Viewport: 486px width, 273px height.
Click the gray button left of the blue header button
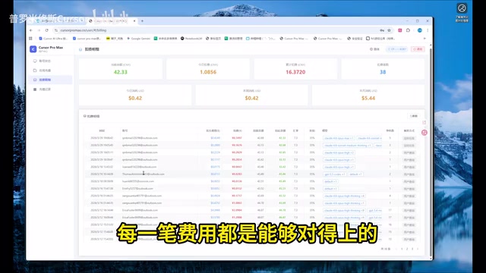pos(374,49)
